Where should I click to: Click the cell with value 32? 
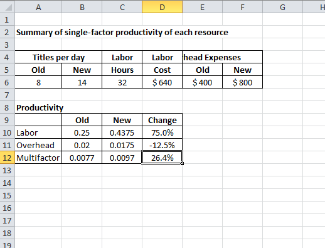[x=122, y=82]
